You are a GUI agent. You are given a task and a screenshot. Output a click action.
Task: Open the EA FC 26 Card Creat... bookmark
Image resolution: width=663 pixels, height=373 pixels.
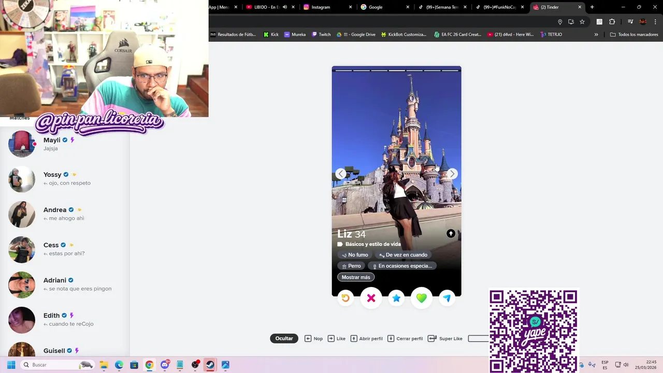click(458, 35)
